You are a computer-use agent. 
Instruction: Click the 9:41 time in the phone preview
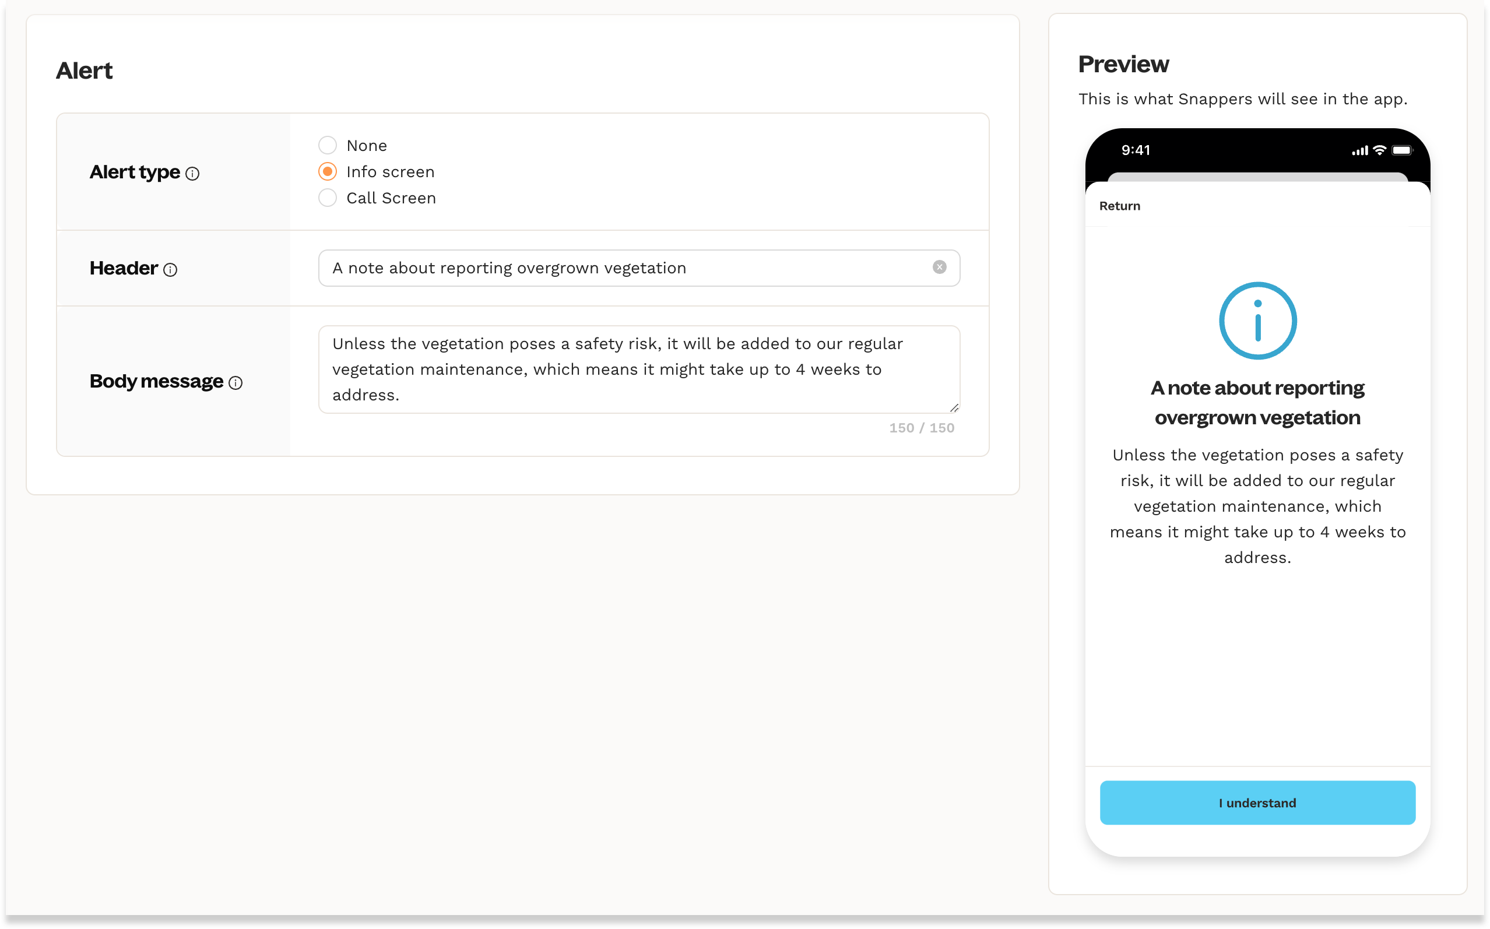click(1136, 150)
